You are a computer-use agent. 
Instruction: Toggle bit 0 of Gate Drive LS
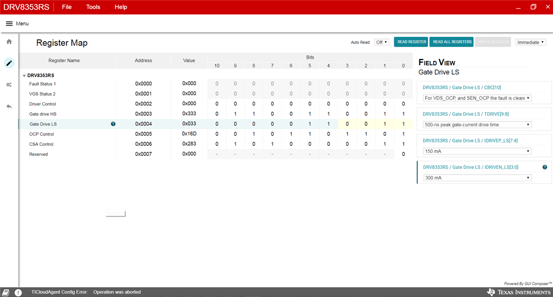(x=403, y=124)
